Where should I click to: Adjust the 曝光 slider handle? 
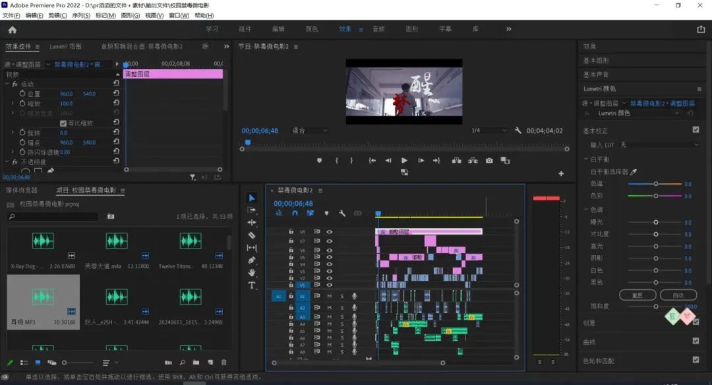click(x=656, y=222)
